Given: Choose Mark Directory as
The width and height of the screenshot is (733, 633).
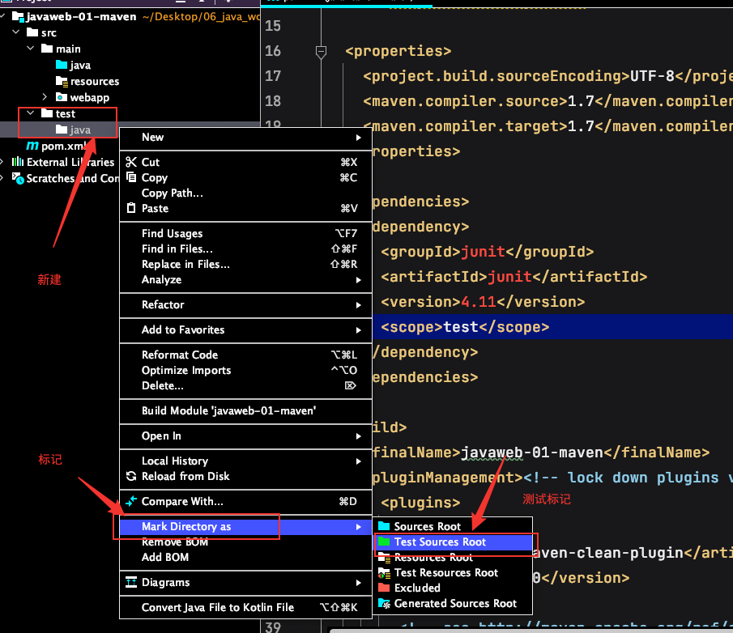Looking at the screenshot, I should 245,526.
